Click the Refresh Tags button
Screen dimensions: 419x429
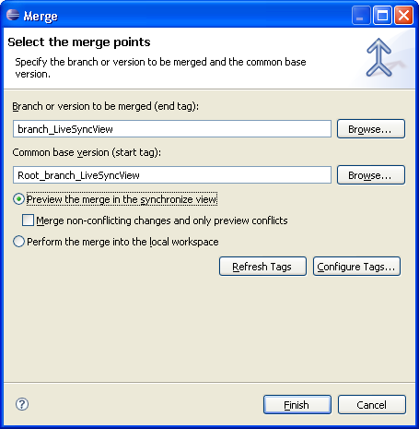(x=262, y=267)
